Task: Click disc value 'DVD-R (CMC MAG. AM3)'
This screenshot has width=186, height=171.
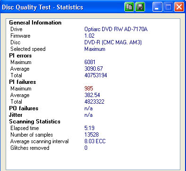Action: (113, 42)
